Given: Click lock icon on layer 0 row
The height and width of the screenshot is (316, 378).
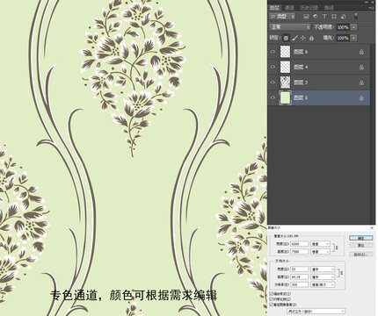Looking at the screenshot, I should click(x=361, y=98).
